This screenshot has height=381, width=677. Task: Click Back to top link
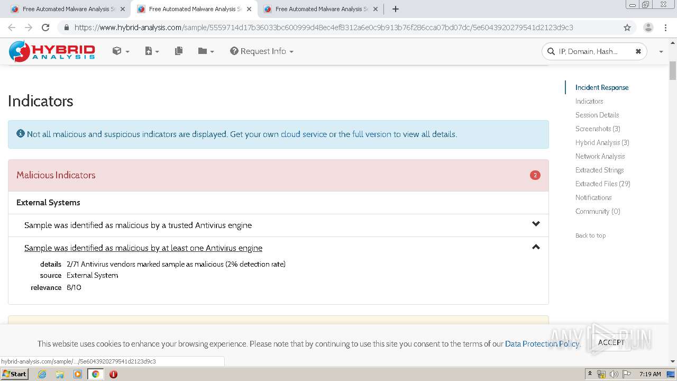pos(590,235)
